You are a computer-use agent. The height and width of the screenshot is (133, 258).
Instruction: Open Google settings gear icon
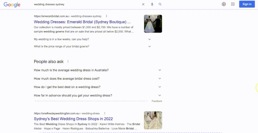(224, 4)
